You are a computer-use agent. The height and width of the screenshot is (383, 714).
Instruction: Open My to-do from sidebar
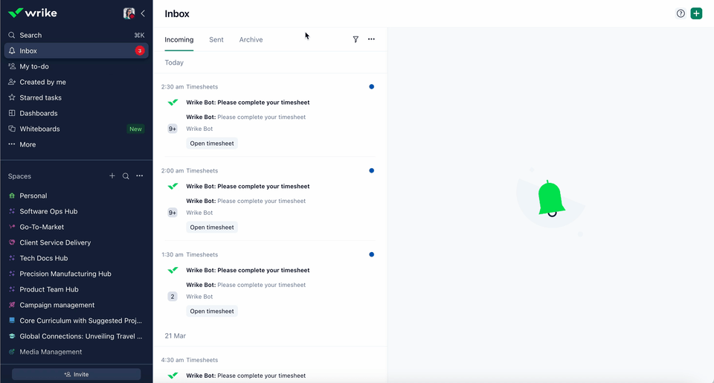34,66
